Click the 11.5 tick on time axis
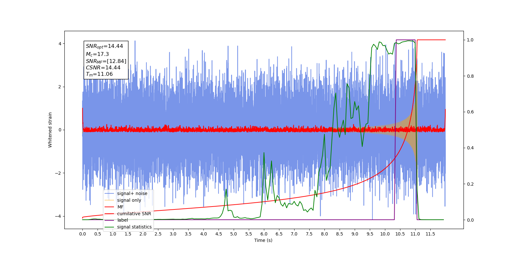 pos(430,234)
